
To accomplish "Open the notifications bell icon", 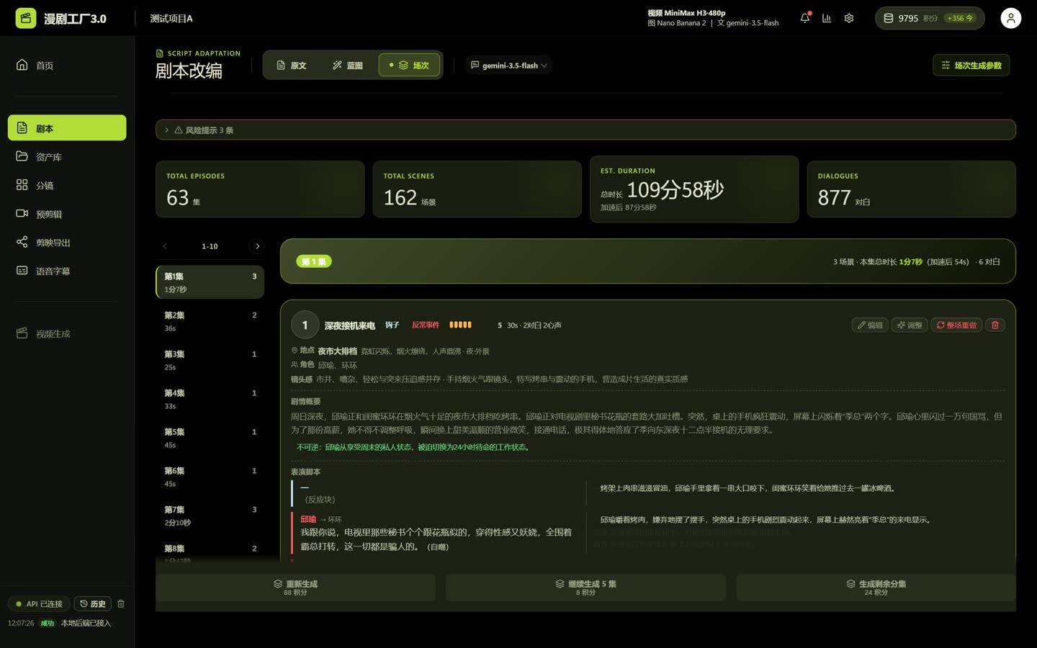I will 805,18.
